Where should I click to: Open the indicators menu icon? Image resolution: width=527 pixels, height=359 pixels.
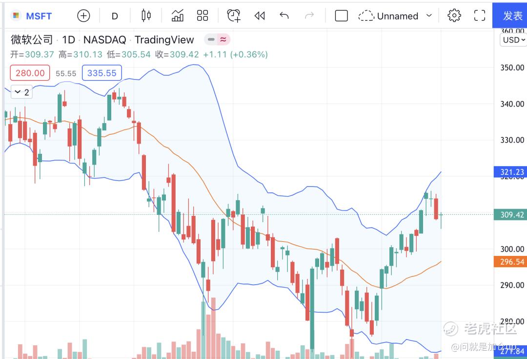coord(178,16)
